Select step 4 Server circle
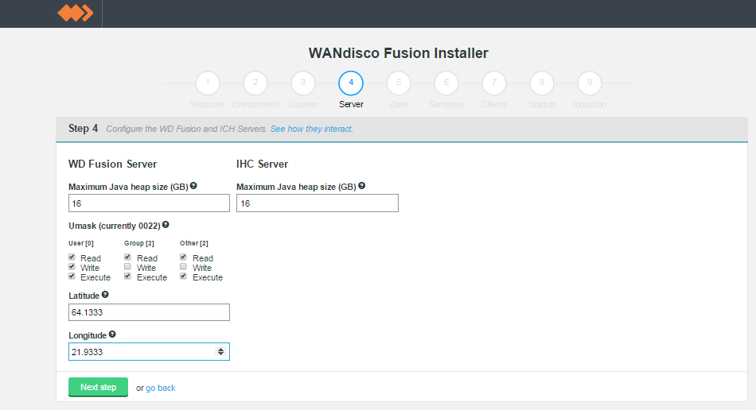 pyautogui.click(x=351, y=83)
